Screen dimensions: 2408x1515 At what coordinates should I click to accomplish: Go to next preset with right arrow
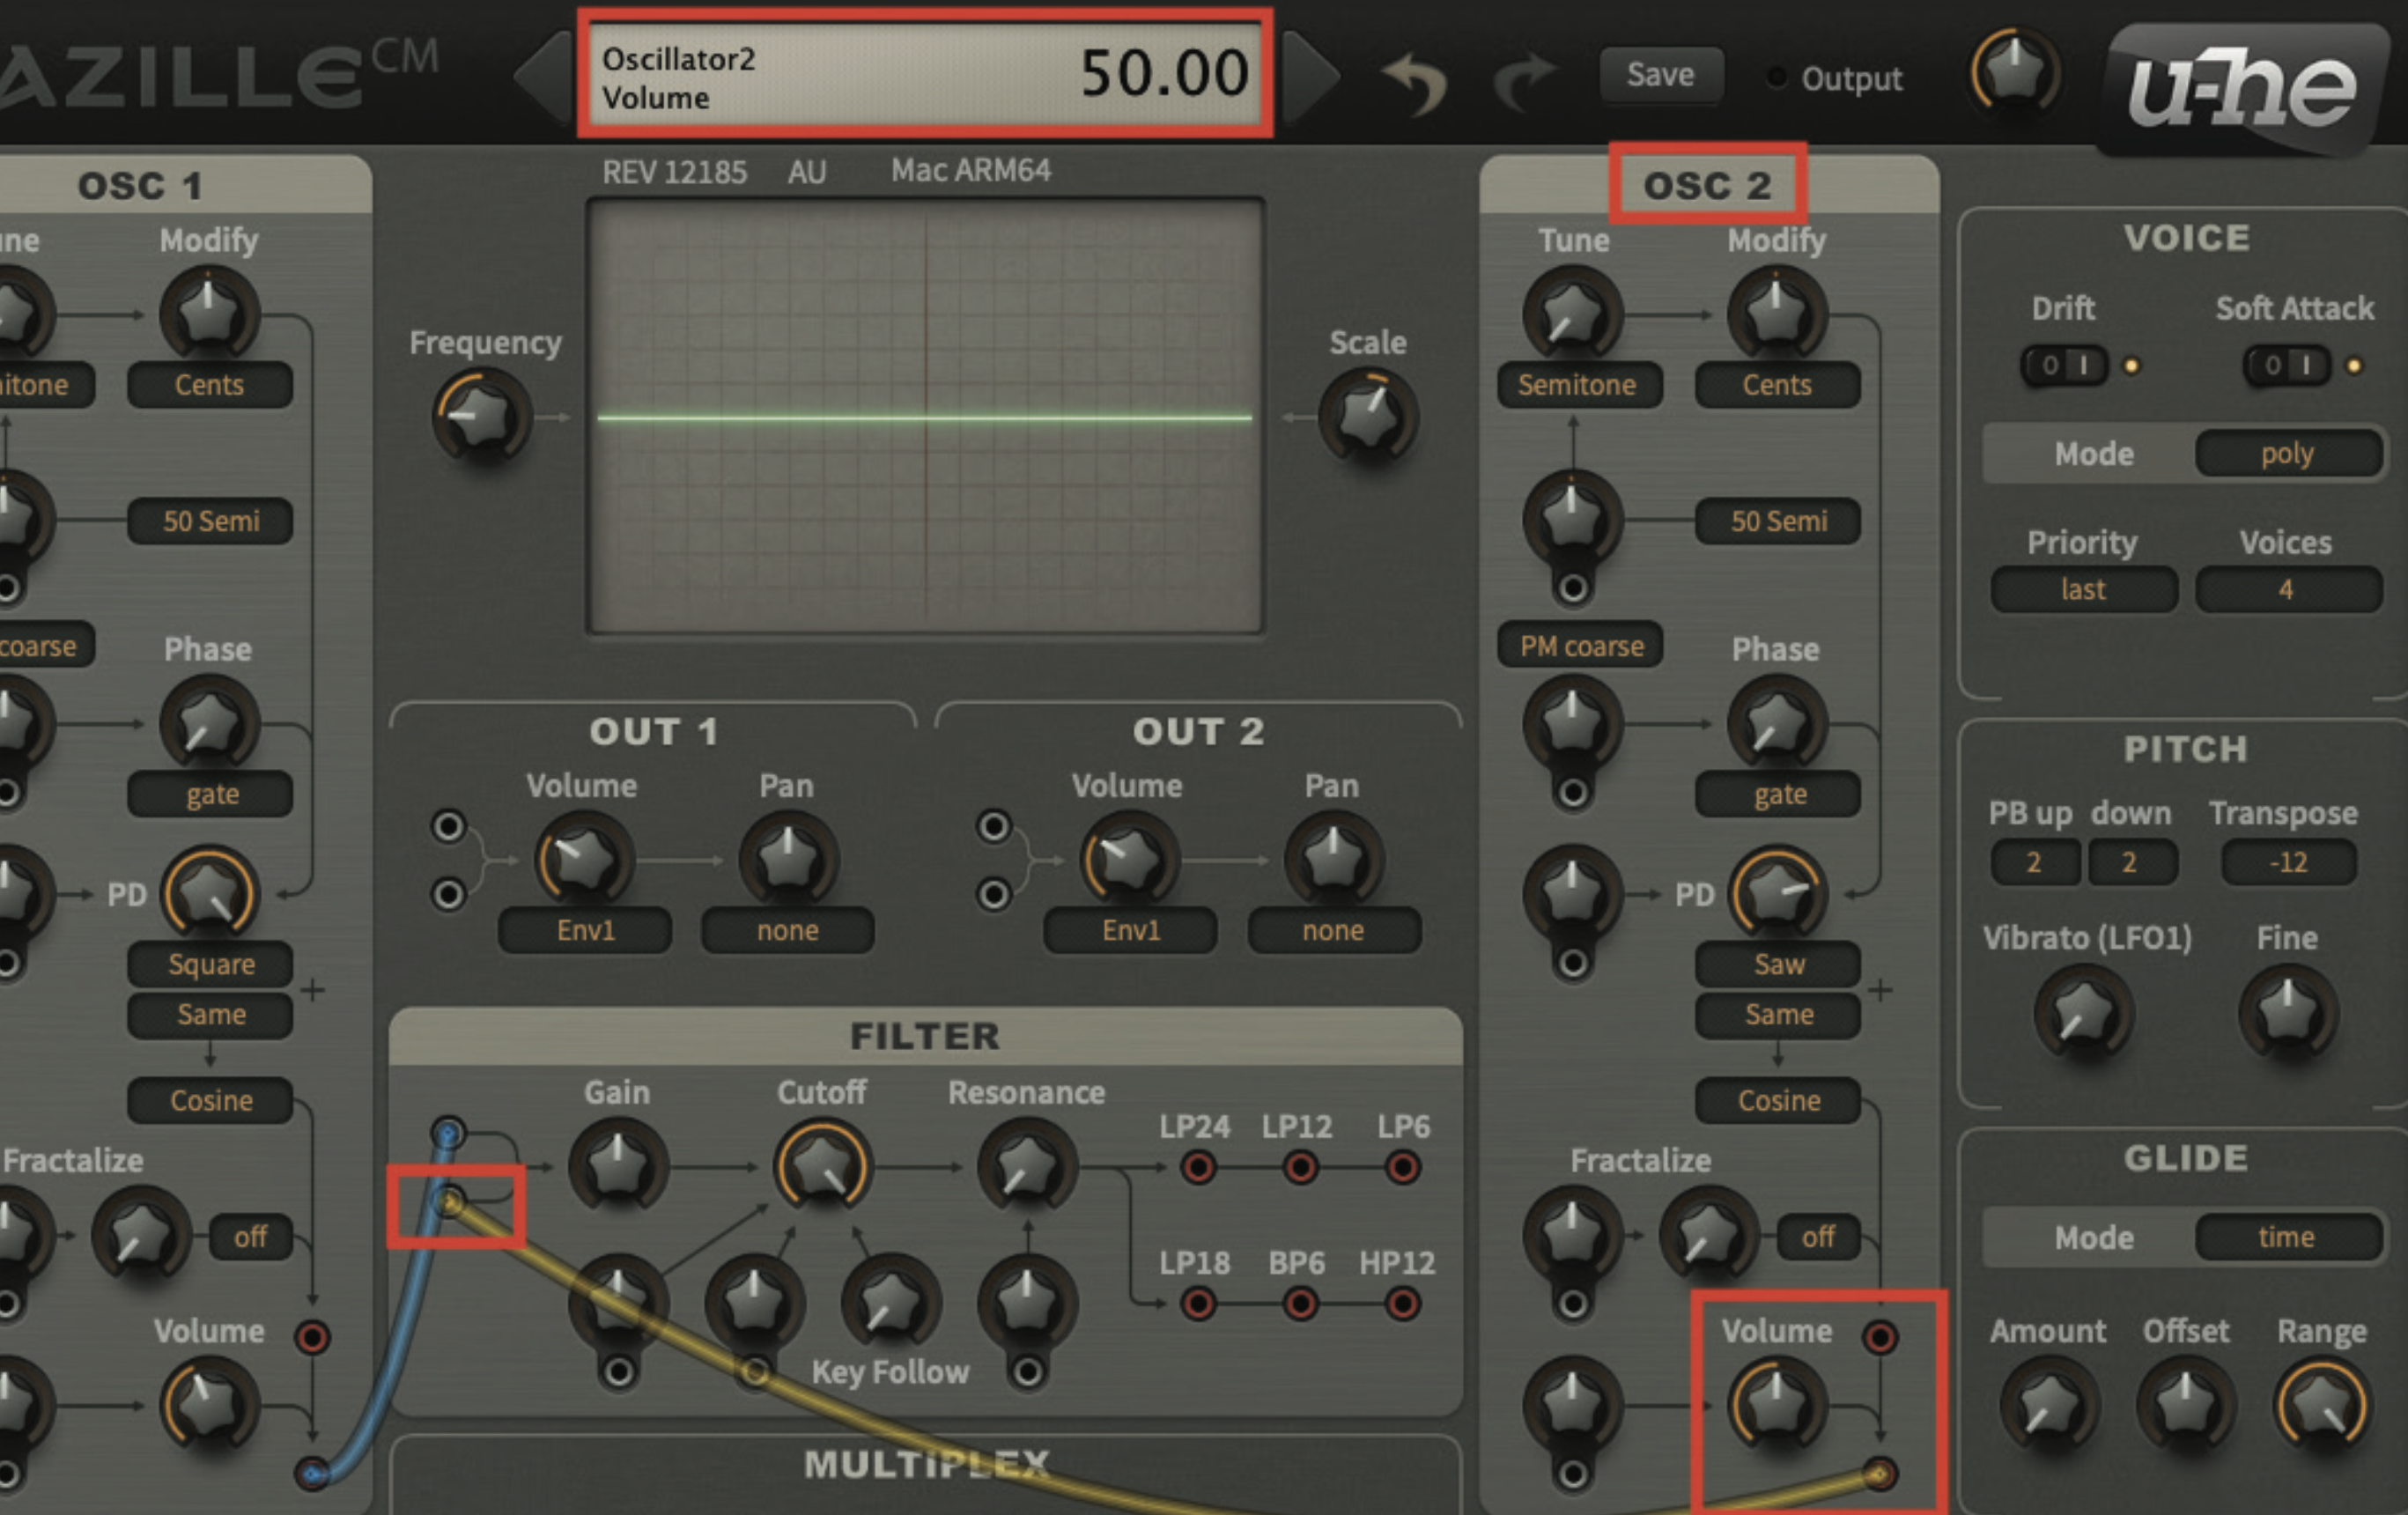point(1311,77)
